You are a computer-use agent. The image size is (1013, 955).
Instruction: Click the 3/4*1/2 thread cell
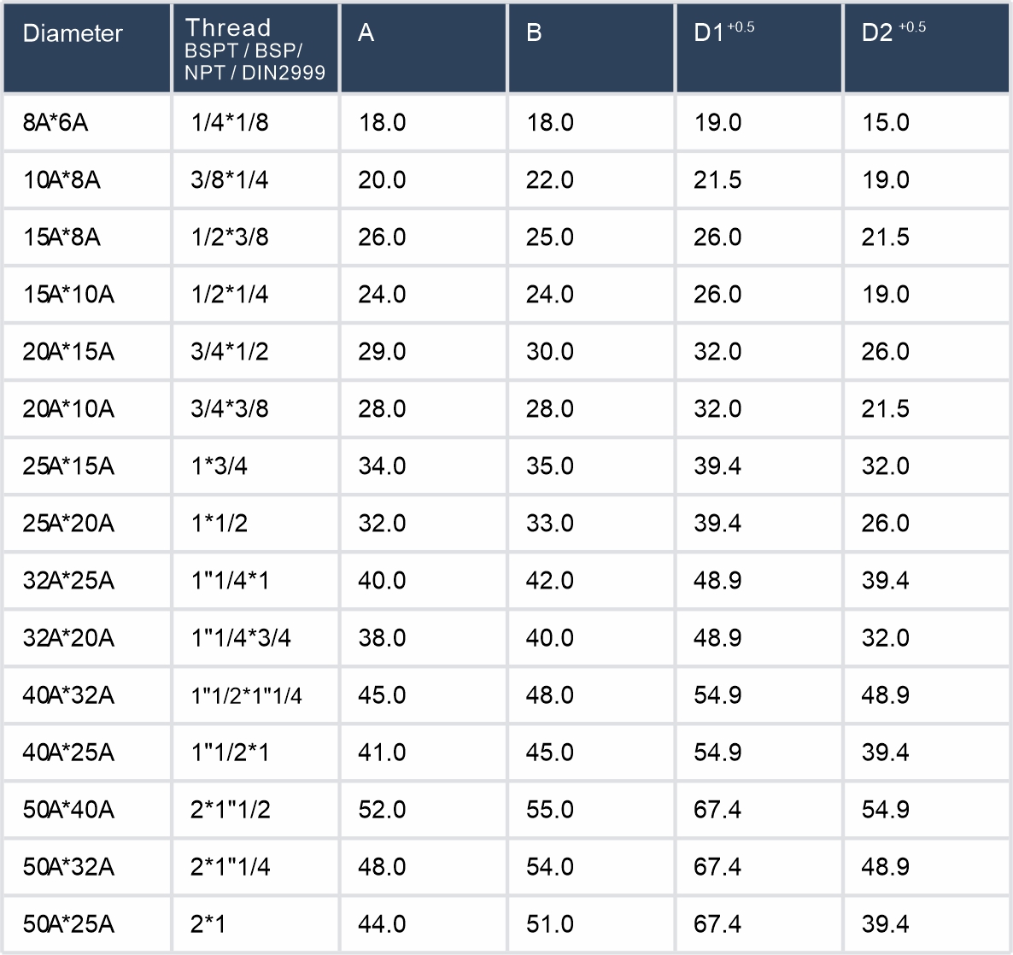coord(230,352)
